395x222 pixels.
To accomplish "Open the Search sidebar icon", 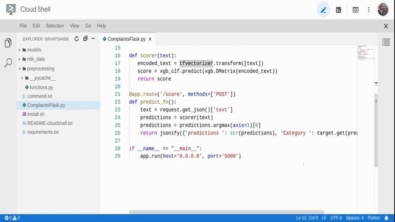I will tap(8, 63).
